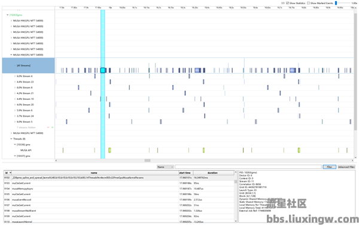Click into the filter text input field

tap(248, 167)
